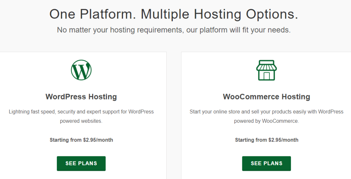This screenshot has width=351, height=179.
Task: Select the WordPress Hosting card title
Action: tap(81, 97)
